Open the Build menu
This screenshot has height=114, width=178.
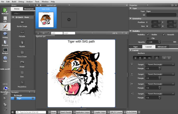click(14, 2)
